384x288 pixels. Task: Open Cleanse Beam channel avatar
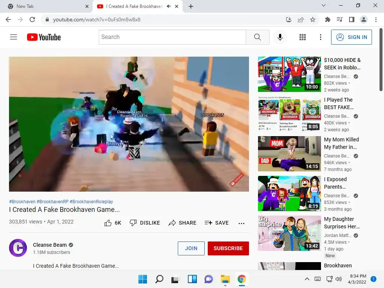18,248
